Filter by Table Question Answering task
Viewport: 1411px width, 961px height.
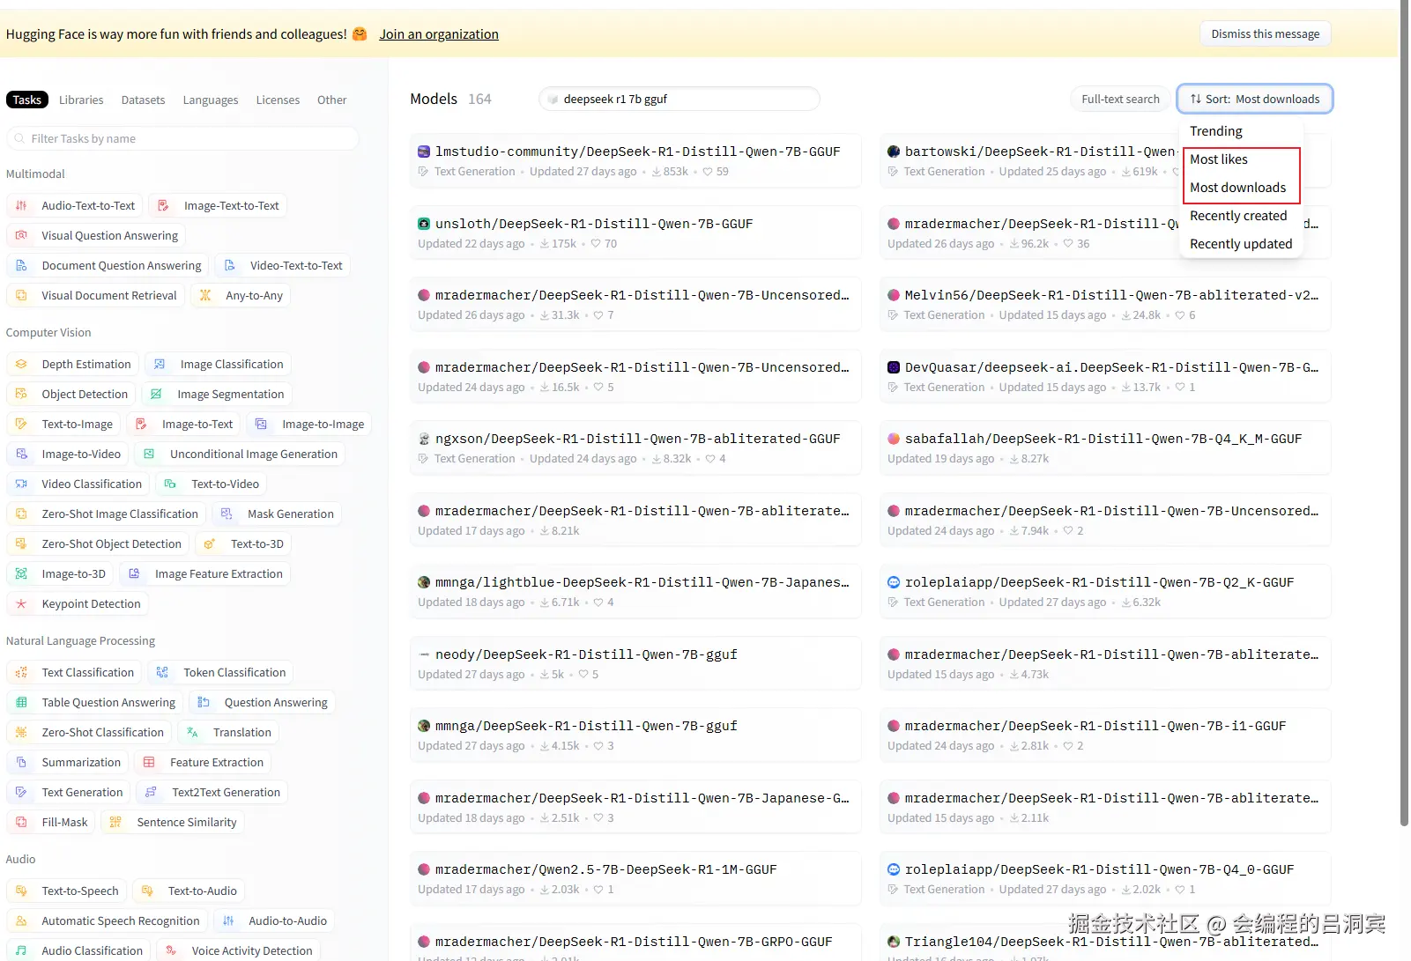click(95, 703)
